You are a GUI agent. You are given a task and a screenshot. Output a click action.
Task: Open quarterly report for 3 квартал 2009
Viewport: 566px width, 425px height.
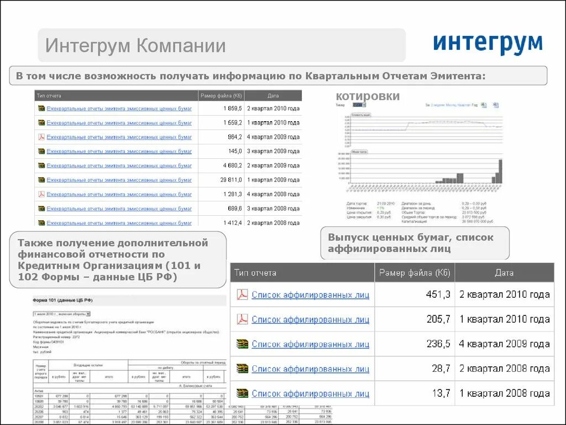click(x=119, y=152)
